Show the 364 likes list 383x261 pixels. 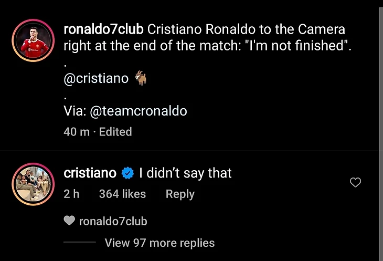coord(122,194)
